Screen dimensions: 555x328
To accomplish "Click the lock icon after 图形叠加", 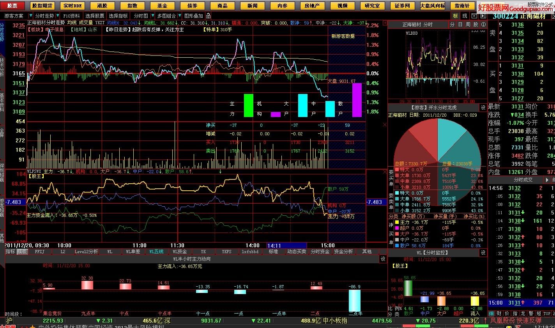I will [209, 16].
